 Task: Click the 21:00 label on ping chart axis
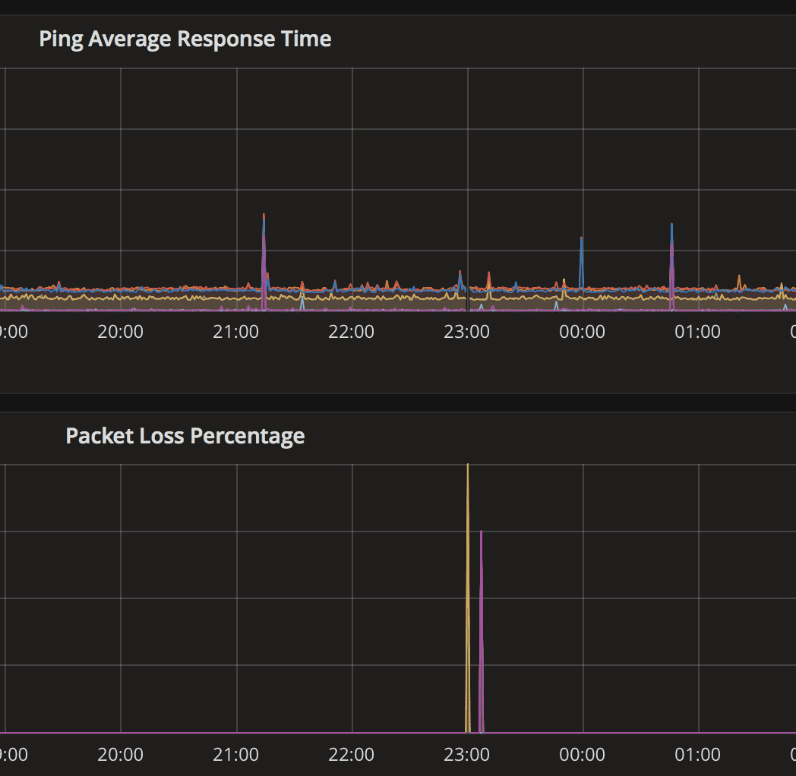[x=236, y=332]
